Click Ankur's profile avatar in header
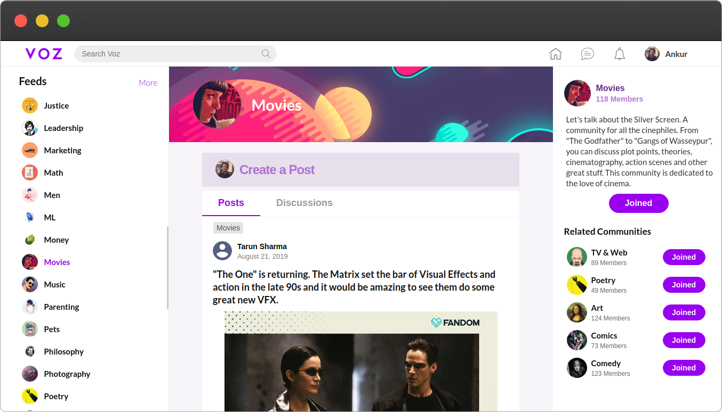This screenshot has height=412, width=722. [652, 54]
